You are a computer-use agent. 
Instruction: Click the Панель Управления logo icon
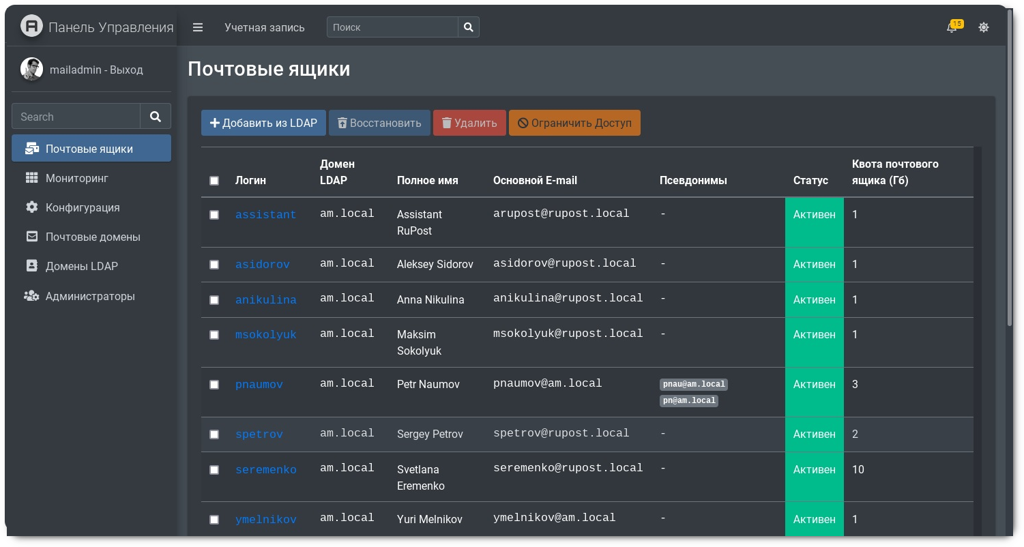31,27
